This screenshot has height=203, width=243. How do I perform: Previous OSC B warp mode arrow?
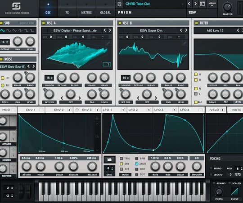click(x=138, y=98)
